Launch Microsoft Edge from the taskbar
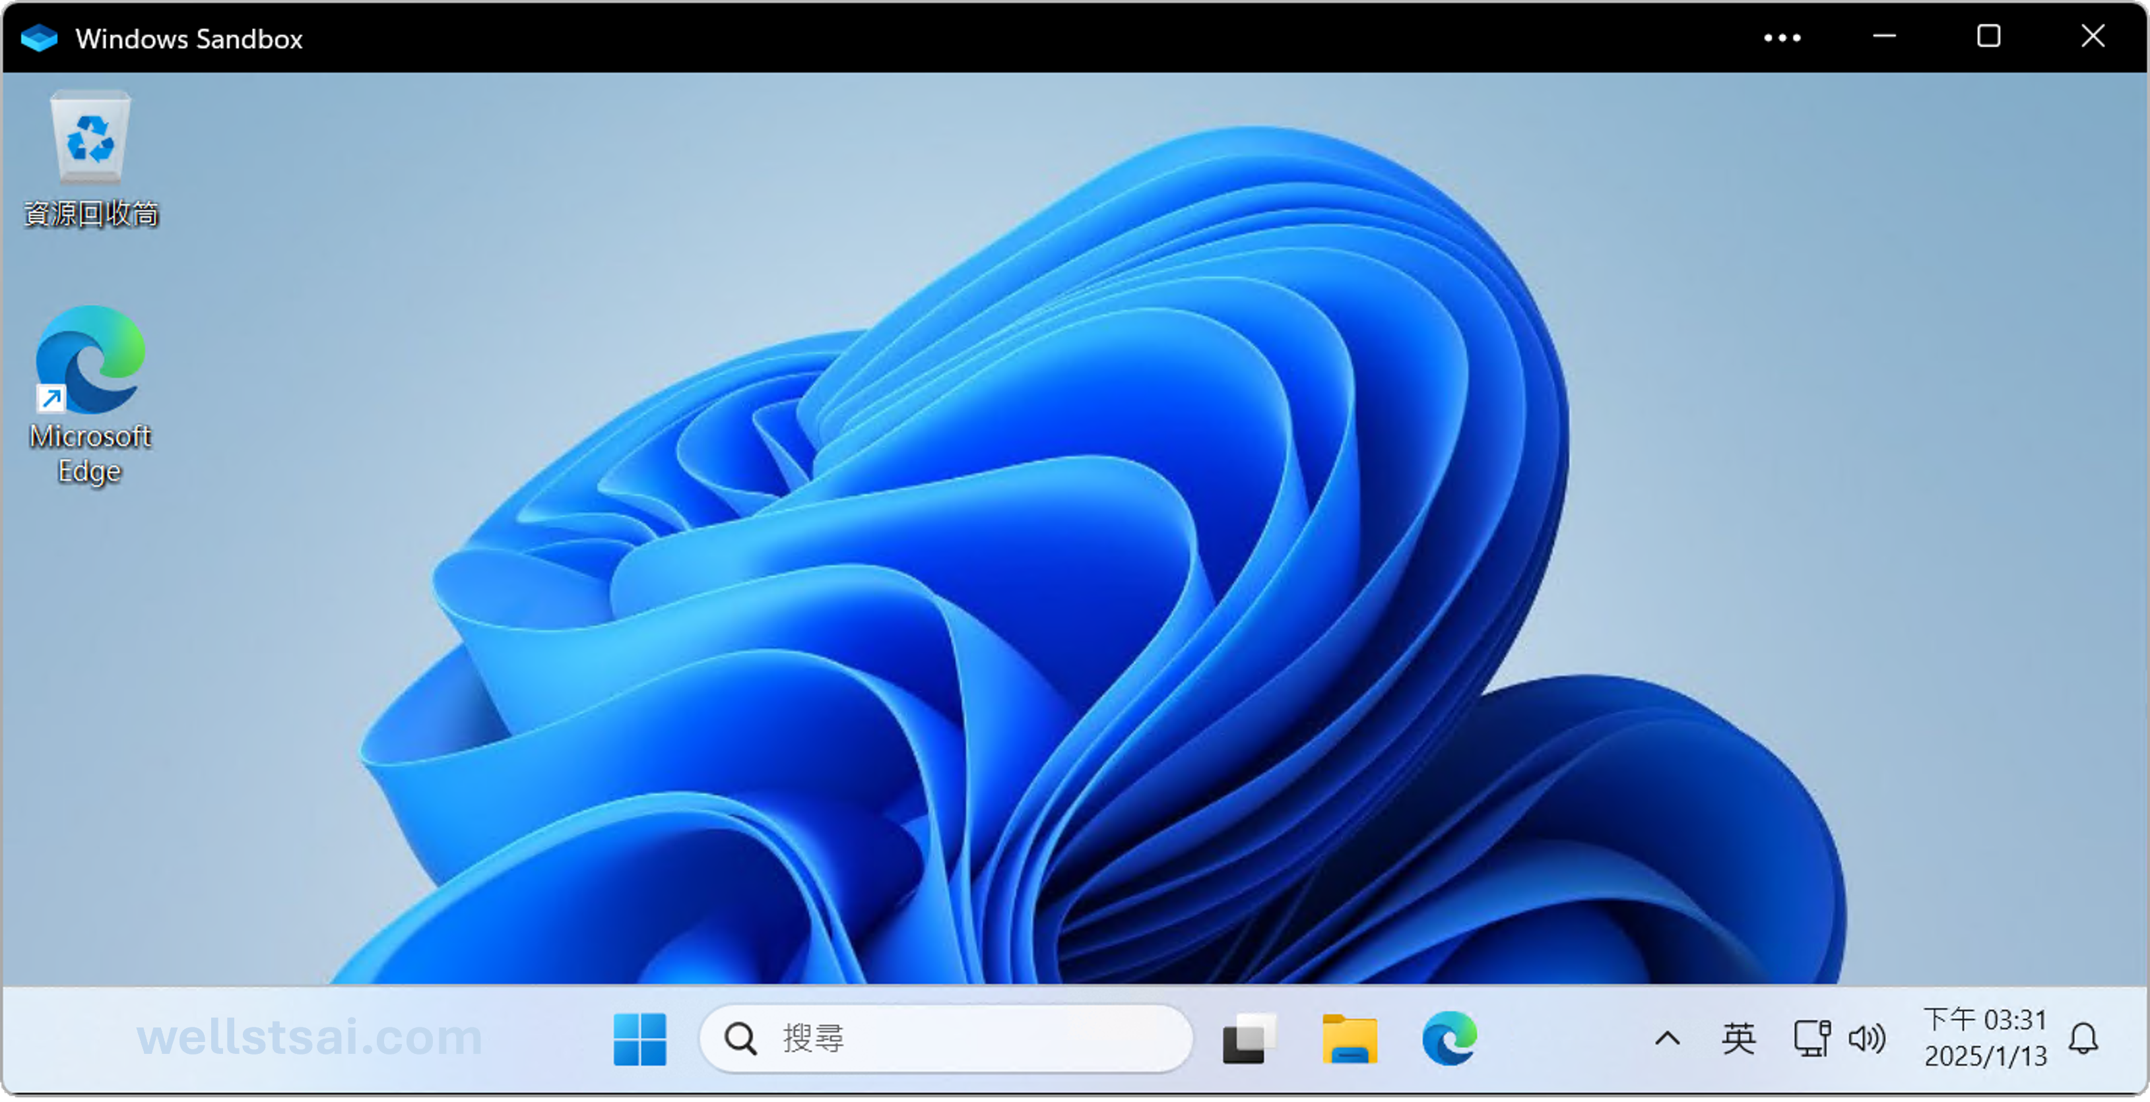The height and width of the screenshot is (1102, 2150). click(x=1450, y=1039)
